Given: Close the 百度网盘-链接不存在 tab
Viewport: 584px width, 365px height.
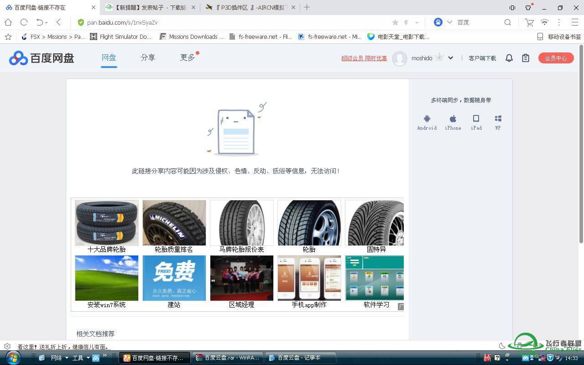Looking at the screenshot, I should [x=94, y=7].
